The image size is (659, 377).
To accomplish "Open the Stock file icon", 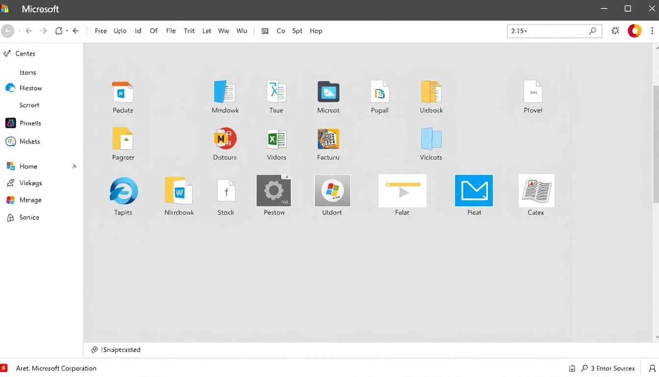I will point(226,190).
